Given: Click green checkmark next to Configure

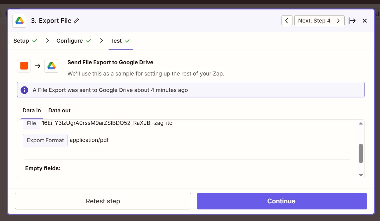Looking at the screenshot, I should [88, 41].
